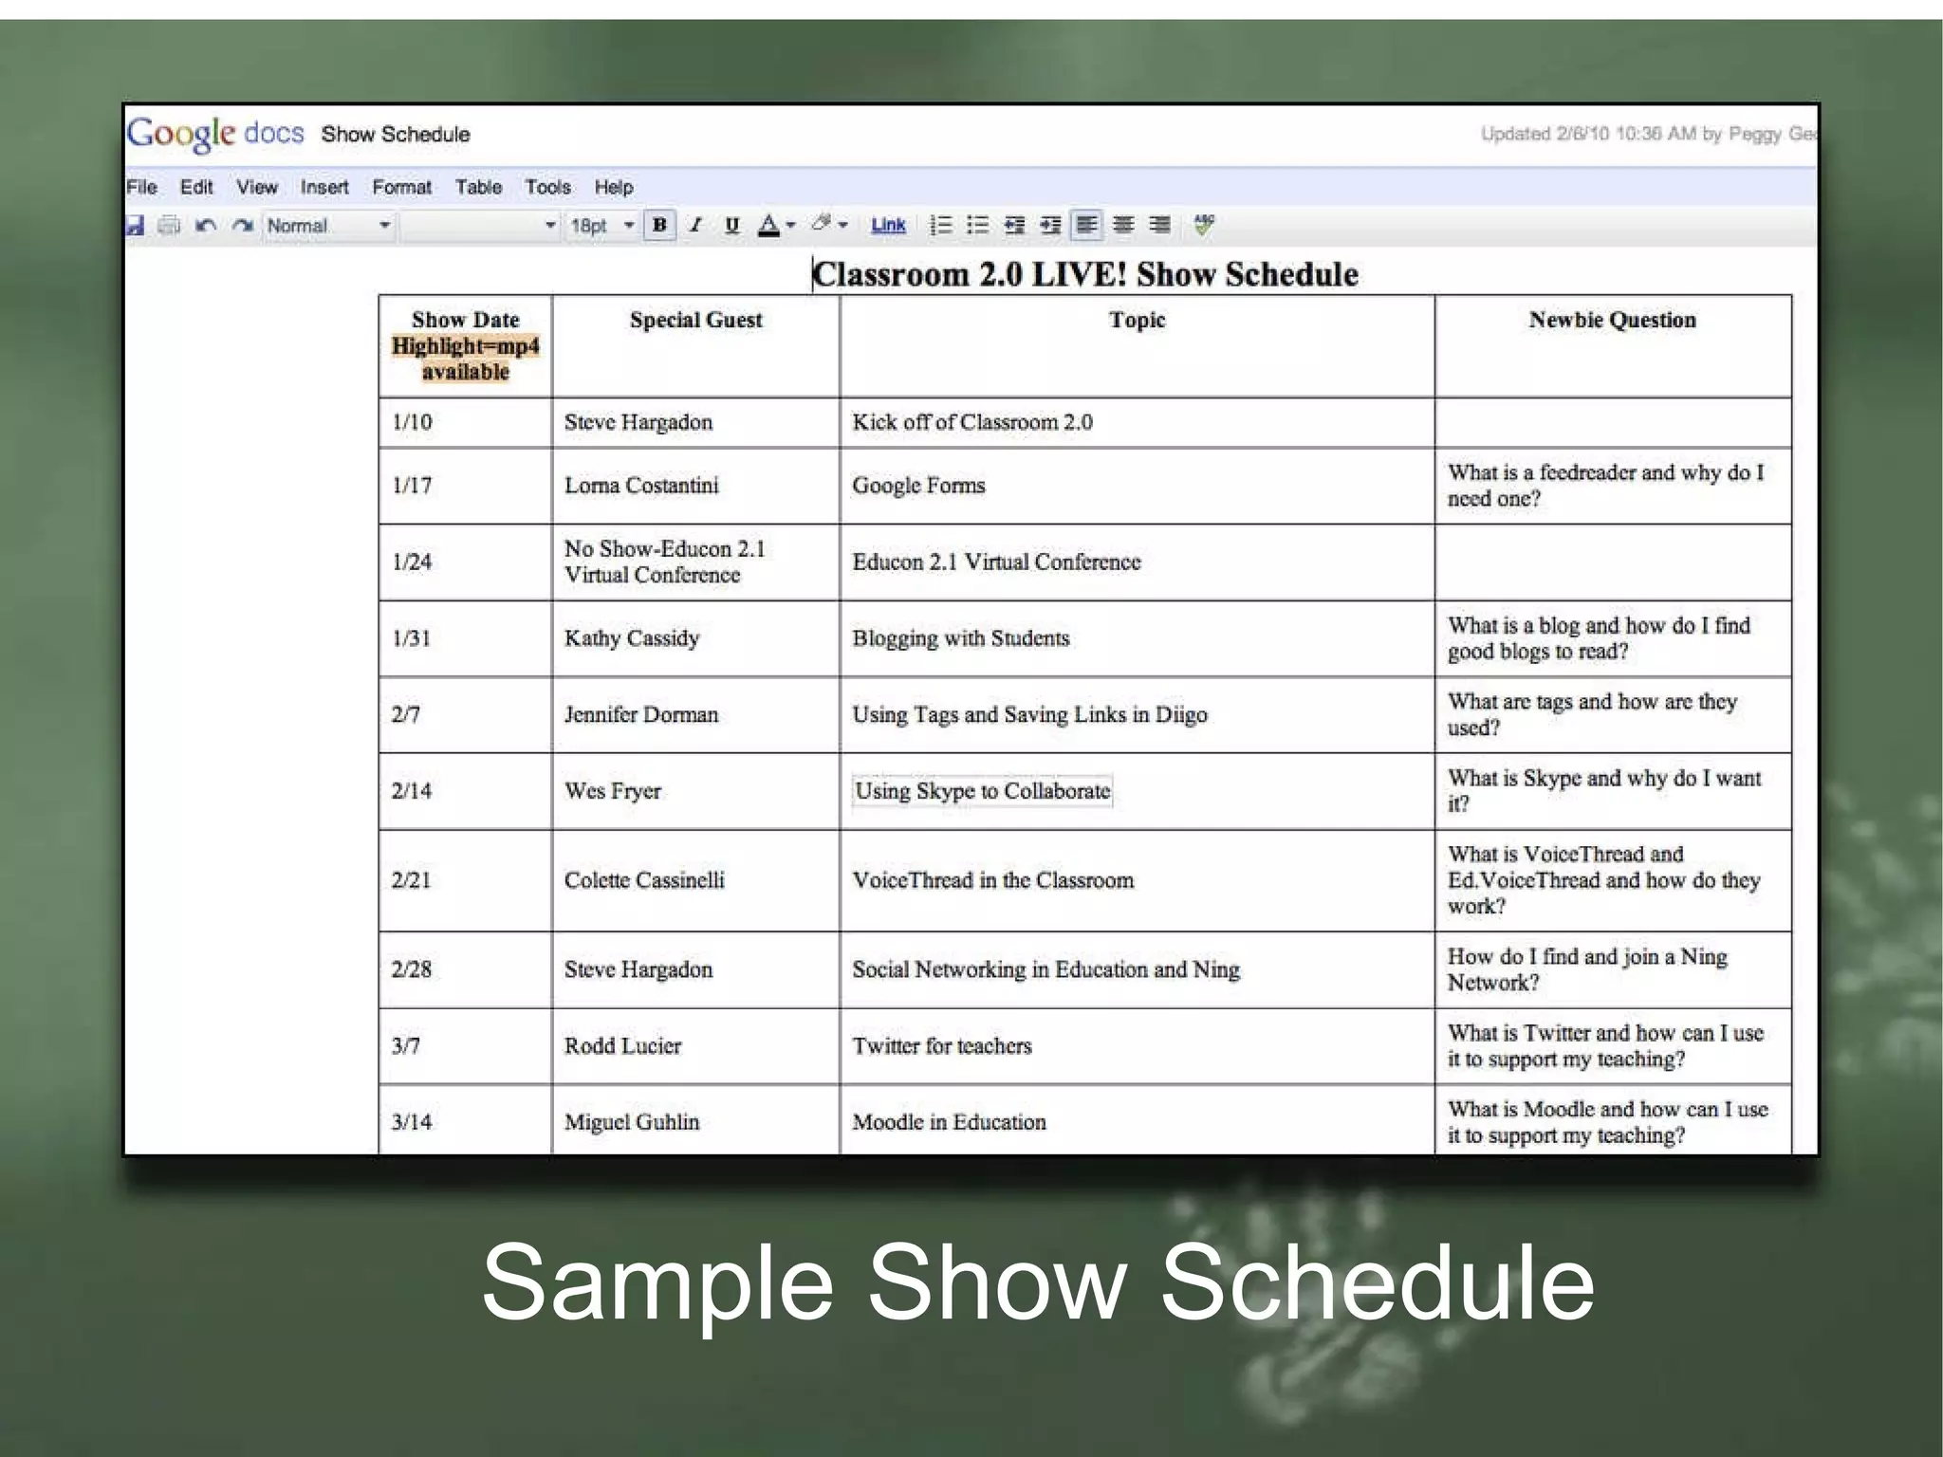Insert a bulleted list
1943x1457 pixels.
pos(977,225)
